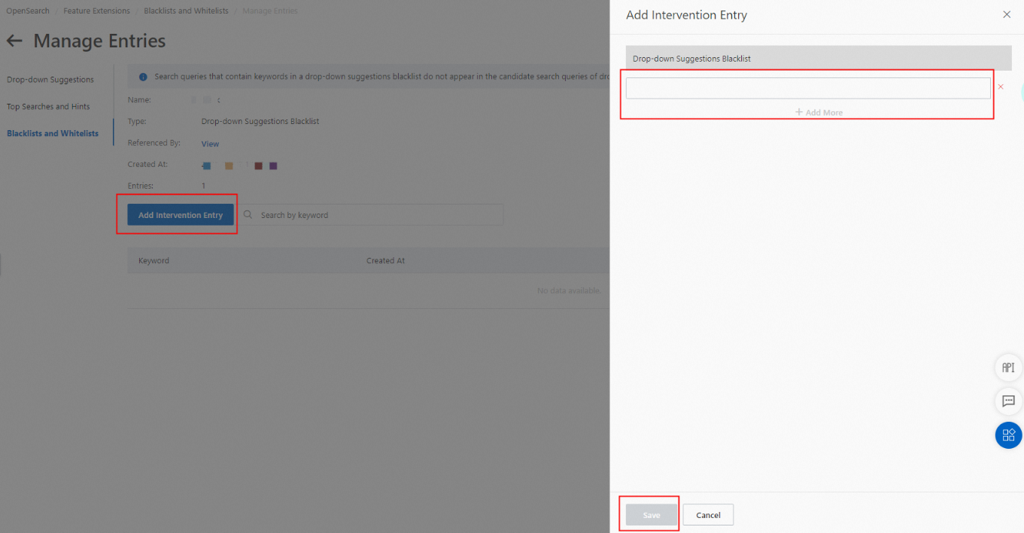This screenshot has height=533, width=1024.
Task: Cancel the intervention entry dialog
Action: [708, 515]
